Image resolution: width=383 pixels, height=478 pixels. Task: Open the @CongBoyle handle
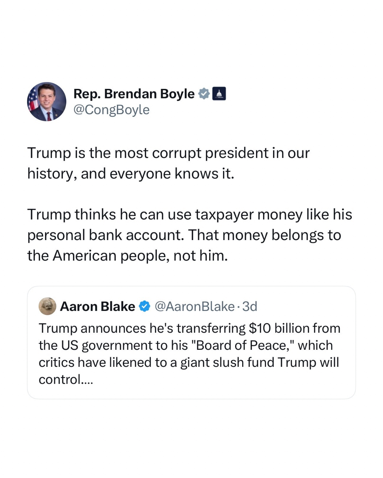(111, 110)
